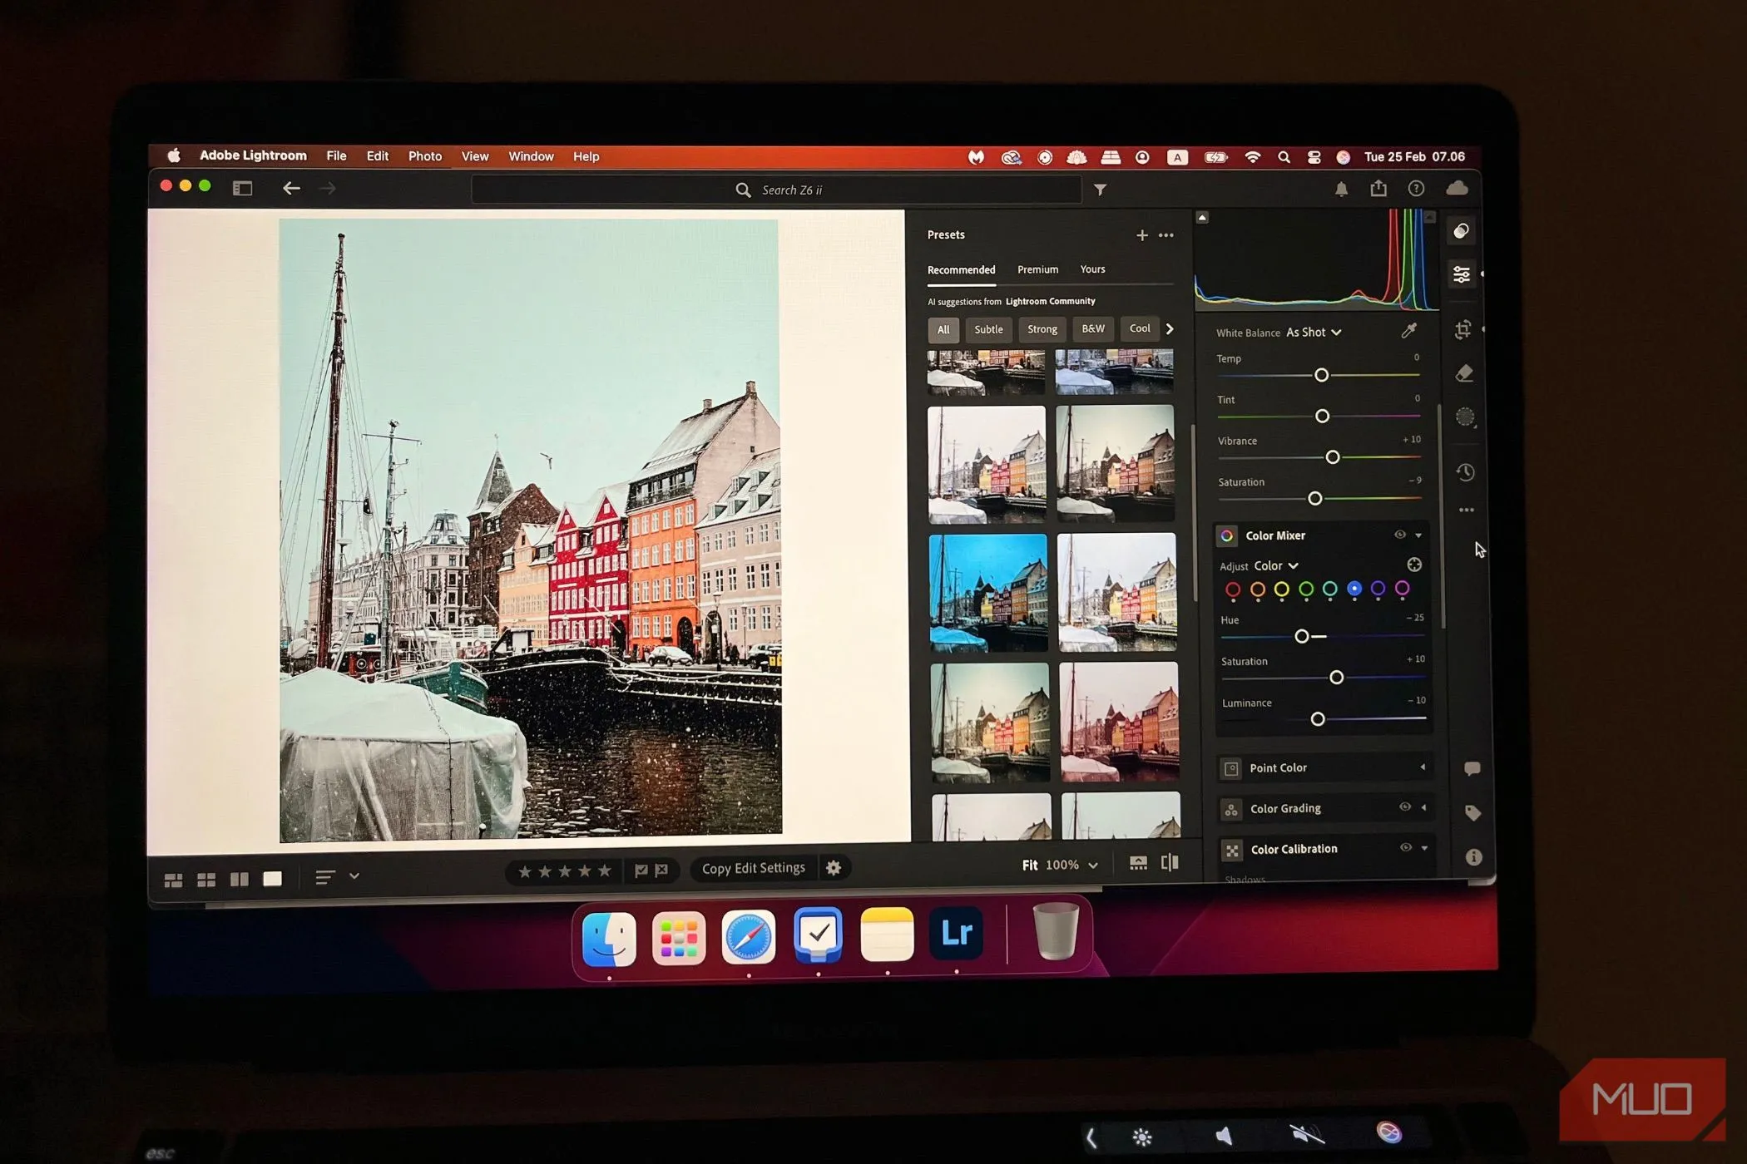
Task: Filter presets by B&W
Action: tap(1092, 328)
